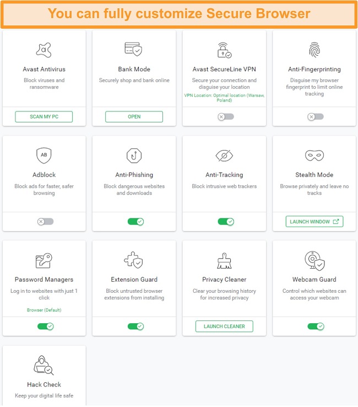Turn off the Webcam Guard toggle

pyautogui.click(x=316, y=326)
